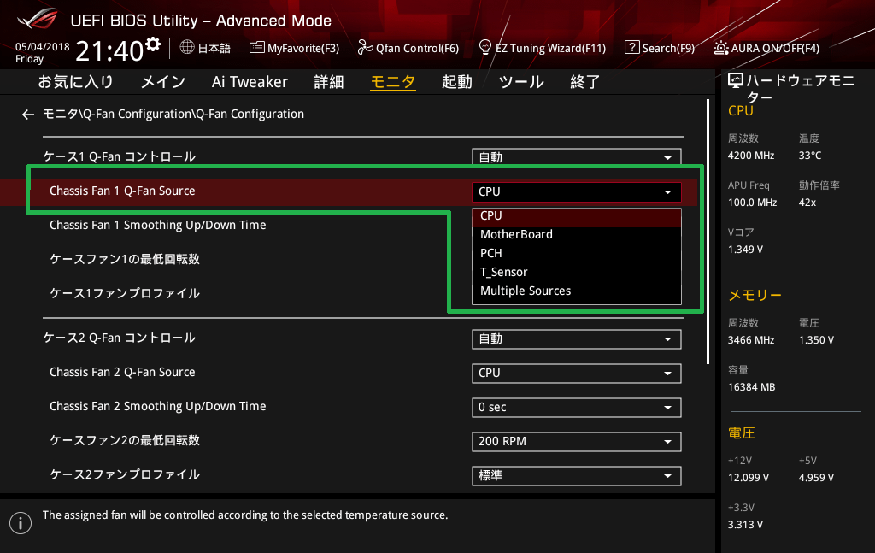Viewport: 875px width, 553px height.
Task: Open Chassis Fan 2 Smoothing Up/Down Time dropdown
Action: point(577,408)
